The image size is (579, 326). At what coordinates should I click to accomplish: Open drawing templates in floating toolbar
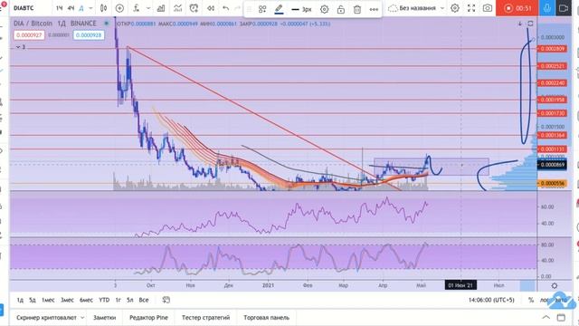(x=262, y=9)
